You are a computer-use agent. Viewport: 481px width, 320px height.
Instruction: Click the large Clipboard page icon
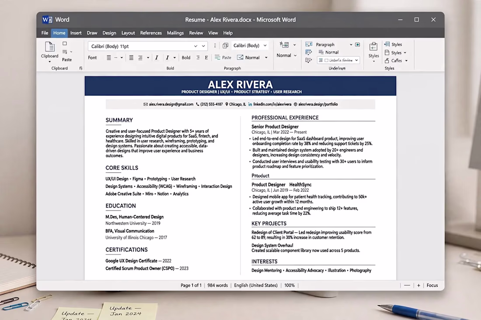tap(50, 47)
